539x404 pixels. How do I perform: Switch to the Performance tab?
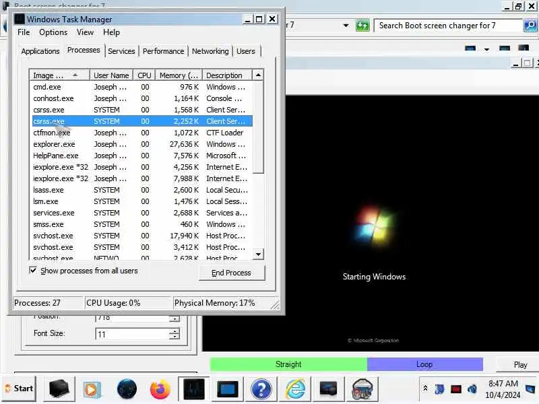[163, 51]
